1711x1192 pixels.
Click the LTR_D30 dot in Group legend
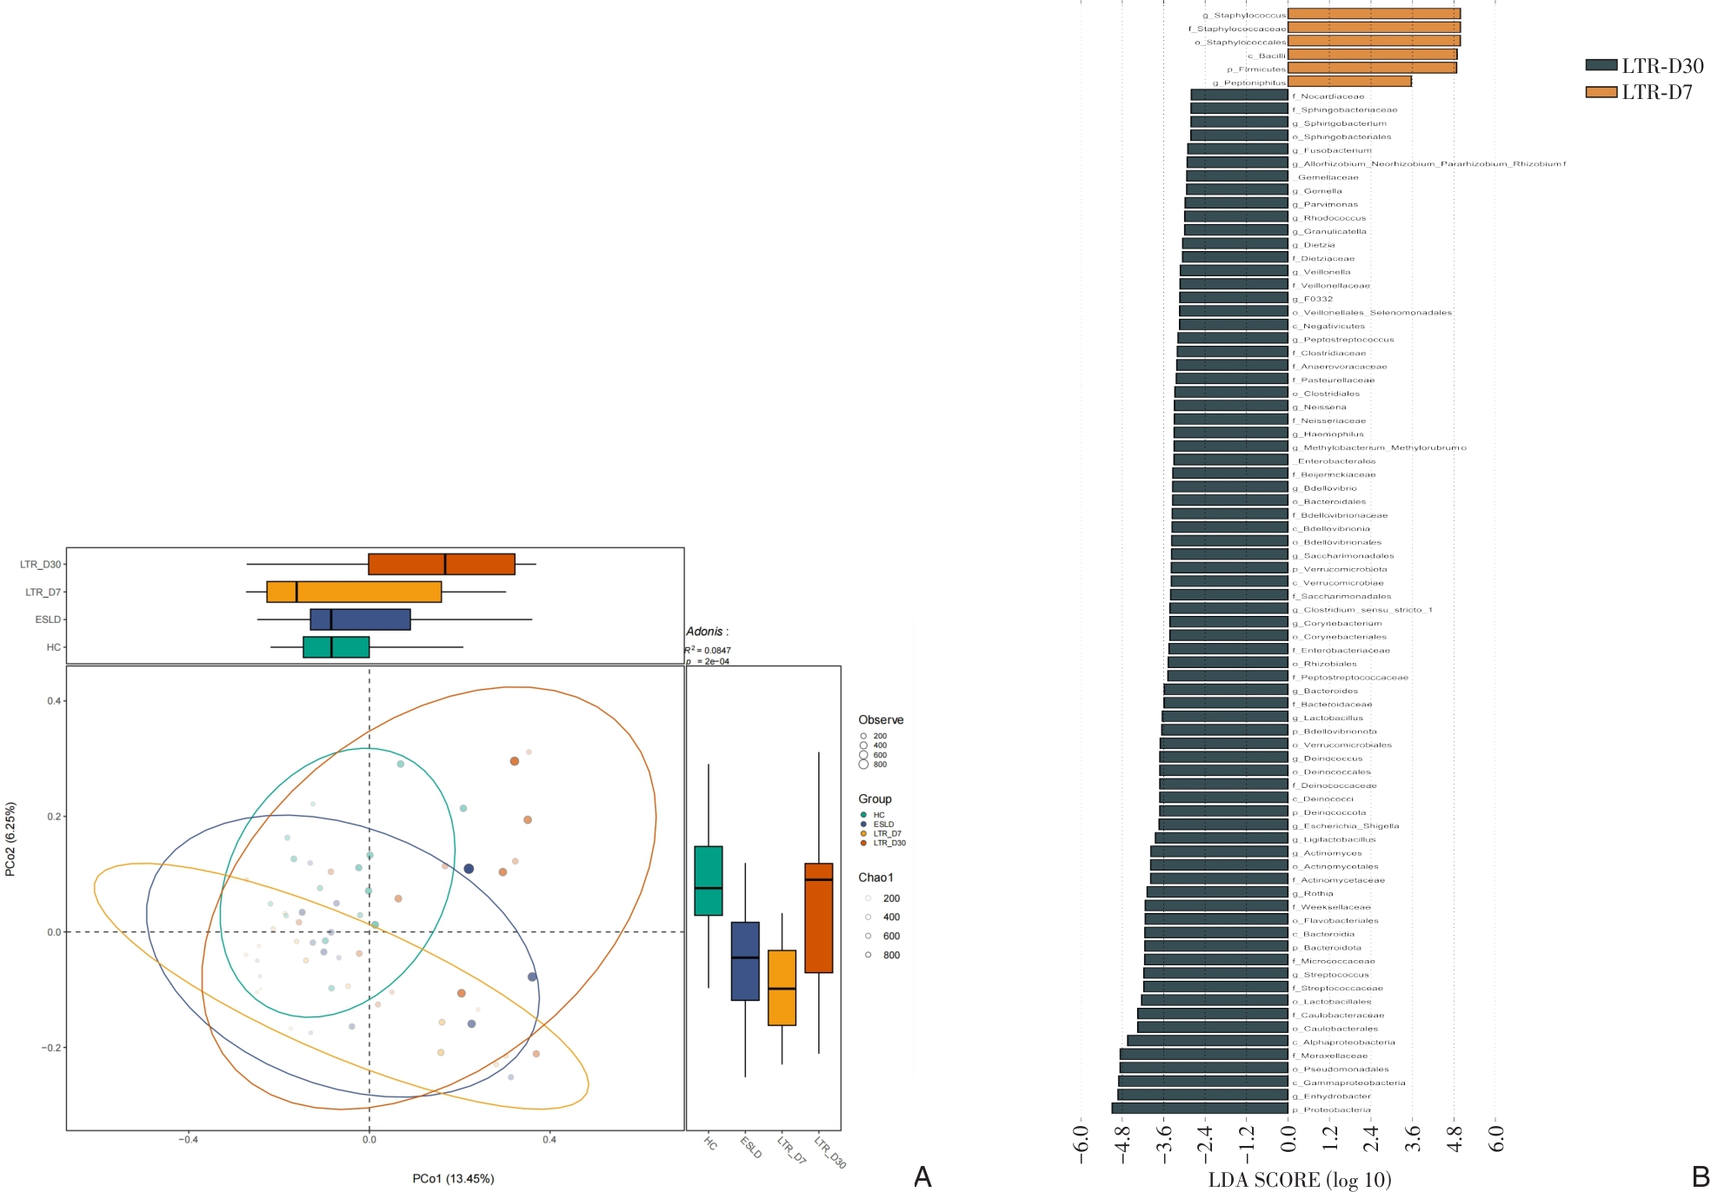[x=863, y=843]
